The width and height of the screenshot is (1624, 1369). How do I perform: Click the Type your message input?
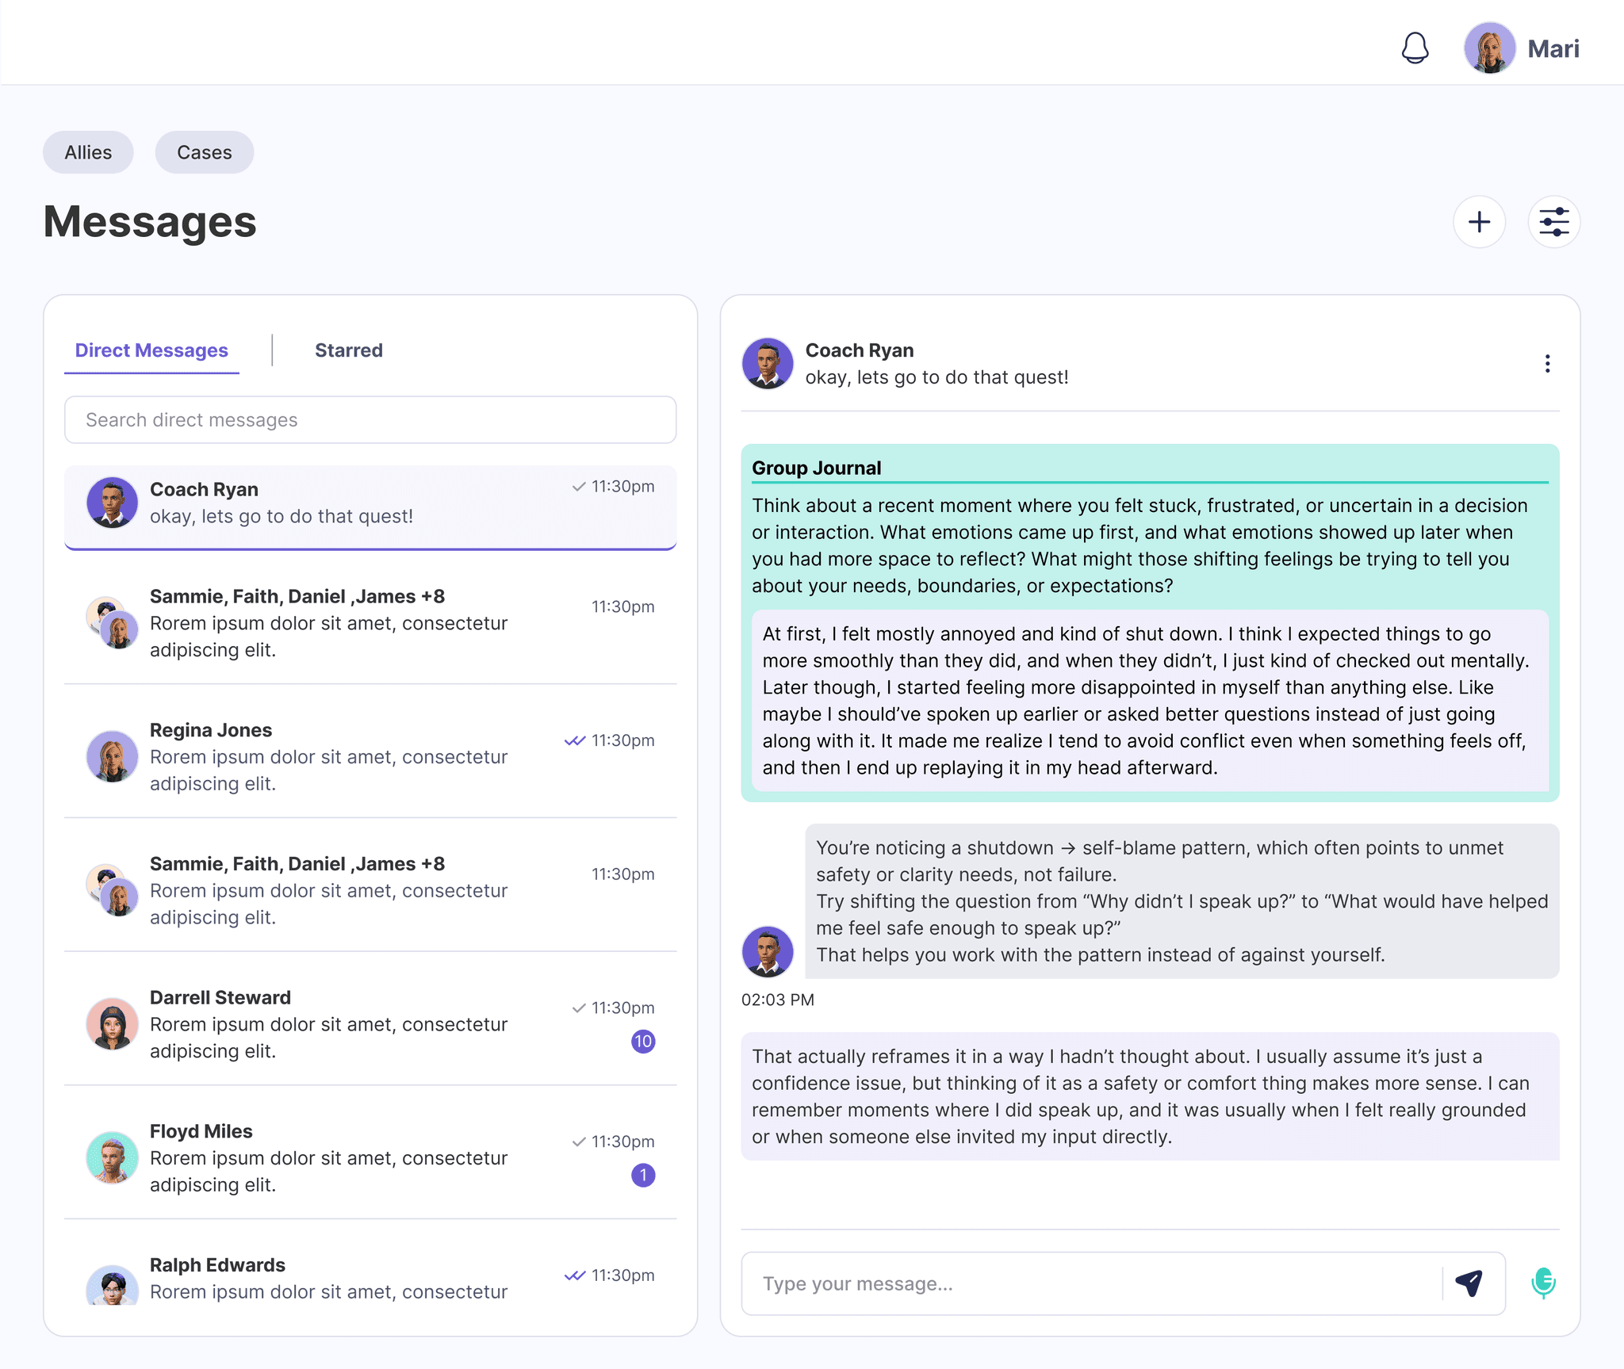pyautogui.click(x=1091, y=1283)
